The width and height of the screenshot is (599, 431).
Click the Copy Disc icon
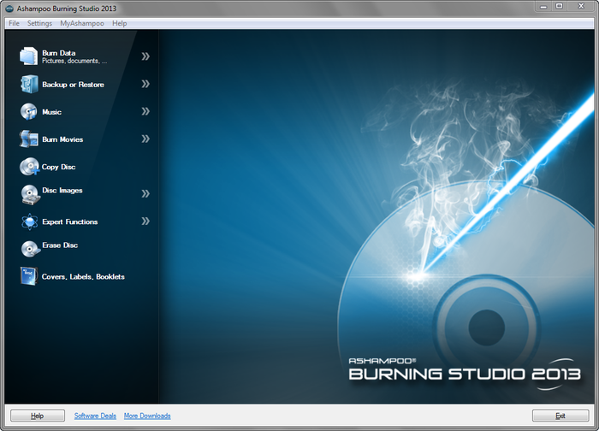pos(29,167)
